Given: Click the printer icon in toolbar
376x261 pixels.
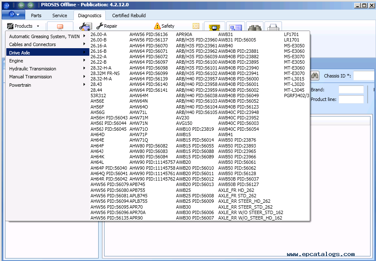Looking at the screenshot, I should click(273, 26).
